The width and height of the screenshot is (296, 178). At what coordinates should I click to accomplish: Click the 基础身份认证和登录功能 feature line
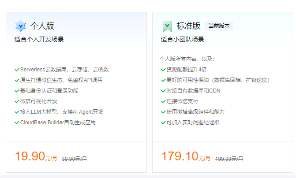click(x=49, y=91)
